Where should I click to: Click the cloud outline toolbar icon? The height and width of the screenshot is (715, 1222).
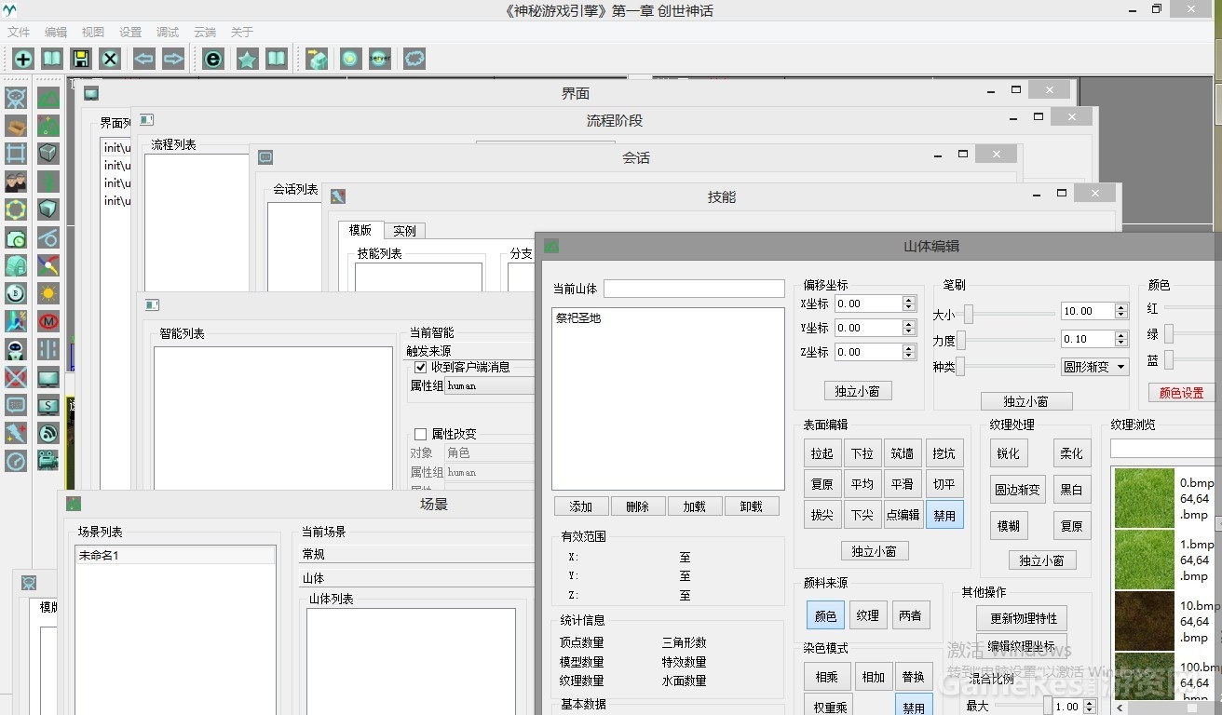pyautogui.click(x=414, y=59)
